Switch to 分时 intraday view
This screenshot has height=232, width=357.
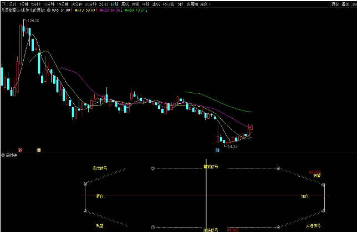(x=12, y=4)
